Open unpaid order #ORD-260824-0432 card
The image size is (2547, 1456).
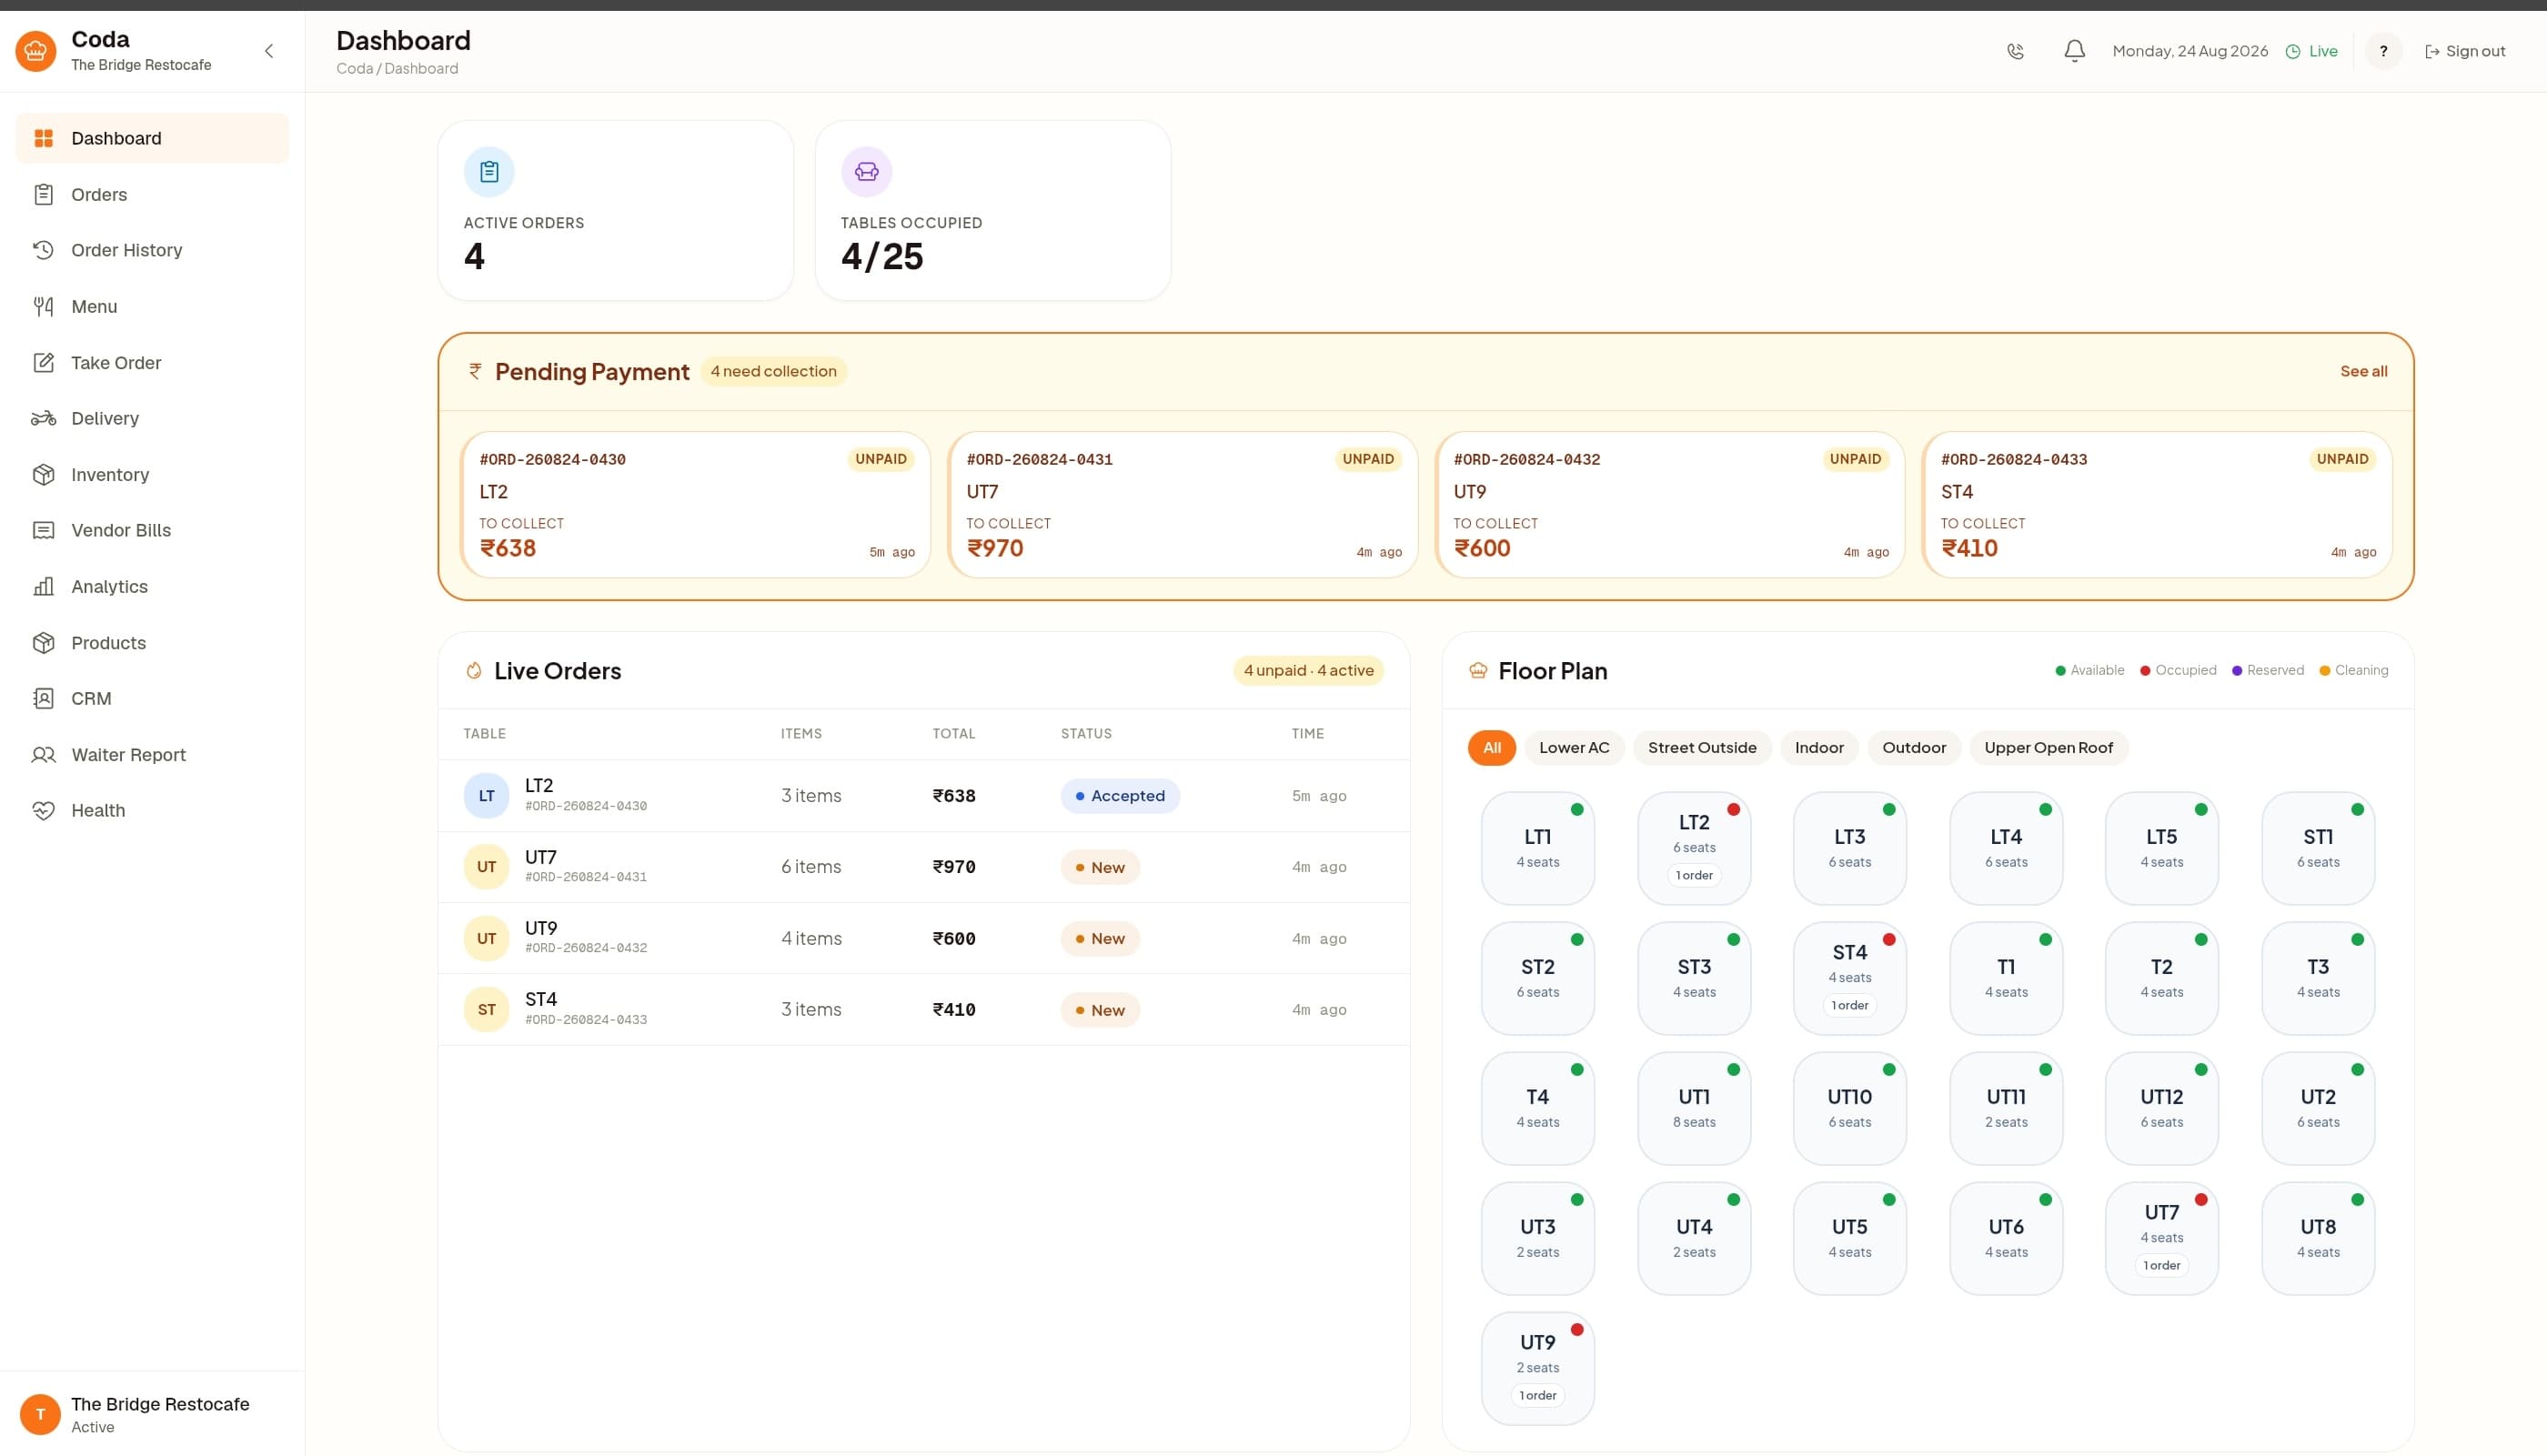pyautogui.click(x=1670, y=505)
